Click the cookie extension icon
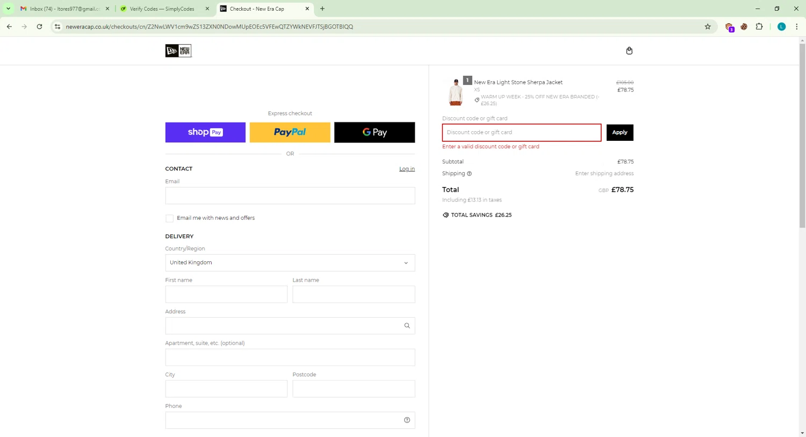The image size is (806, 437). click(744, 26)
